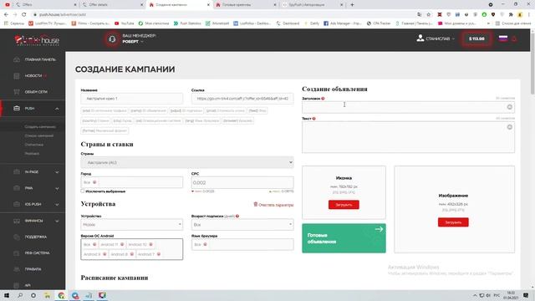Viewport: 535px width, 301px height.
Task: Open Chrome from the taskbar
Action: [x=61, y=295]
